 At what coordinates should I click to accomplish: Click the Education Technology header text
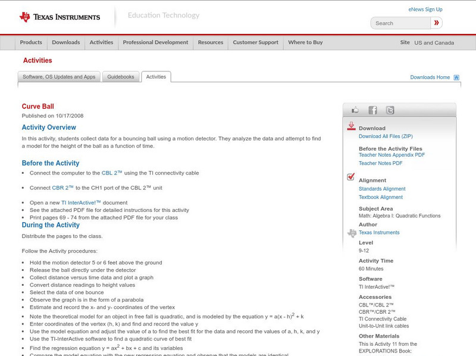coord(164,15)
